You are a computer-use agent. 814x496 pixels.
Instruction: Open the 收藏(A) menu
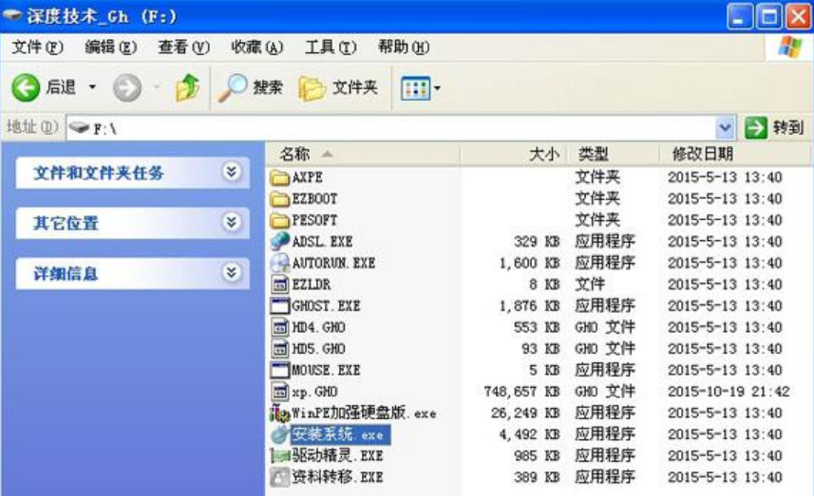[257, 47]
